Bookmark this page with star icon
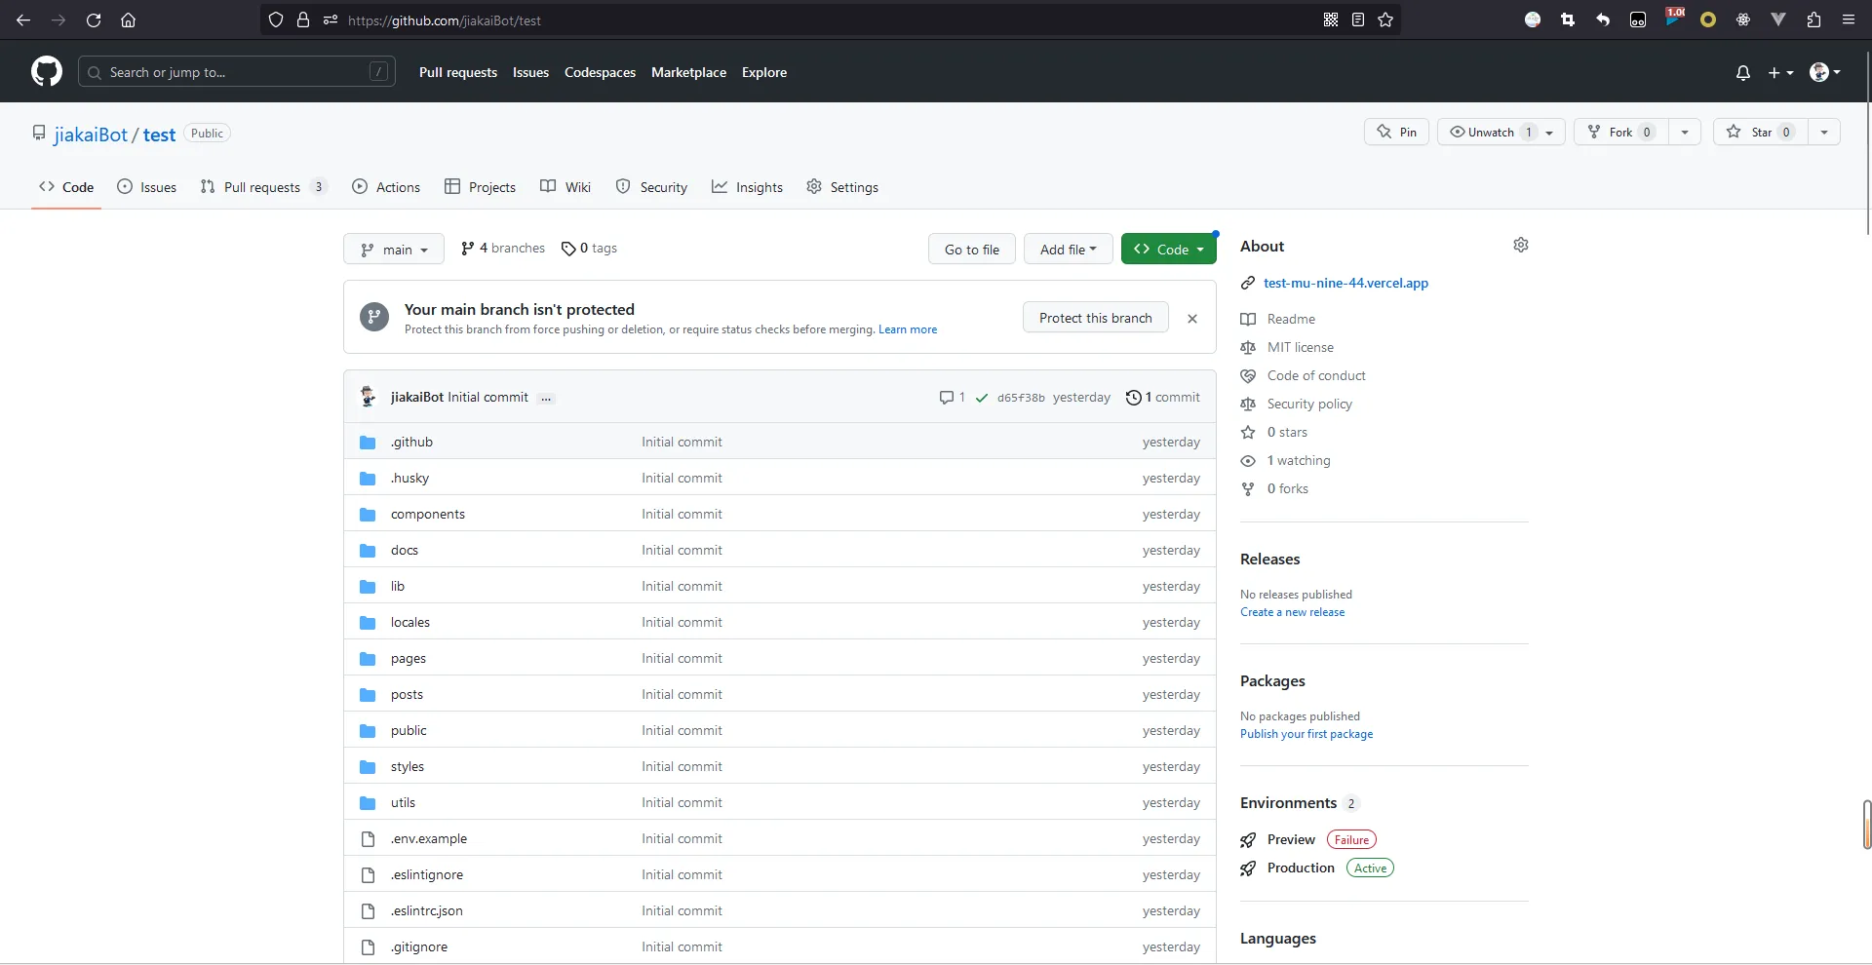 (x=1385, y=19)
